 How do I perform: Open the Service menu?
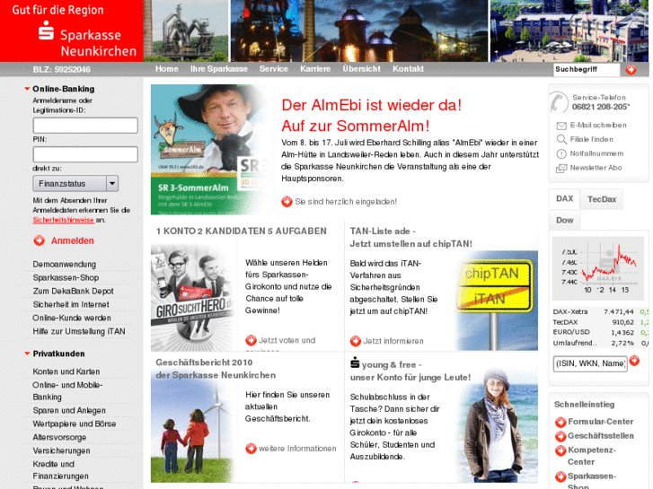pos(274,69)
